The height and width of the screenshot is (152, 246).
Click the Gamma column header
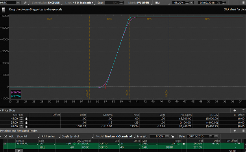pos(107,115)
